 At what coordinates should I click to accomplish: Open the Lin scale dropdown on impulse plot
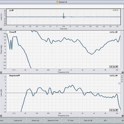(11, 11)
